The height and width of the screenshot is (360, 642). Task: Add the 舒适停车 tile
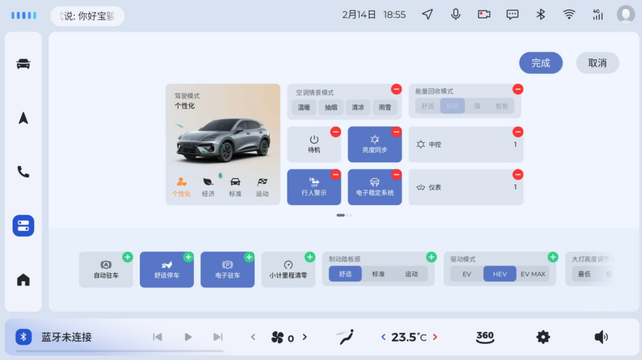coord(188,257)
